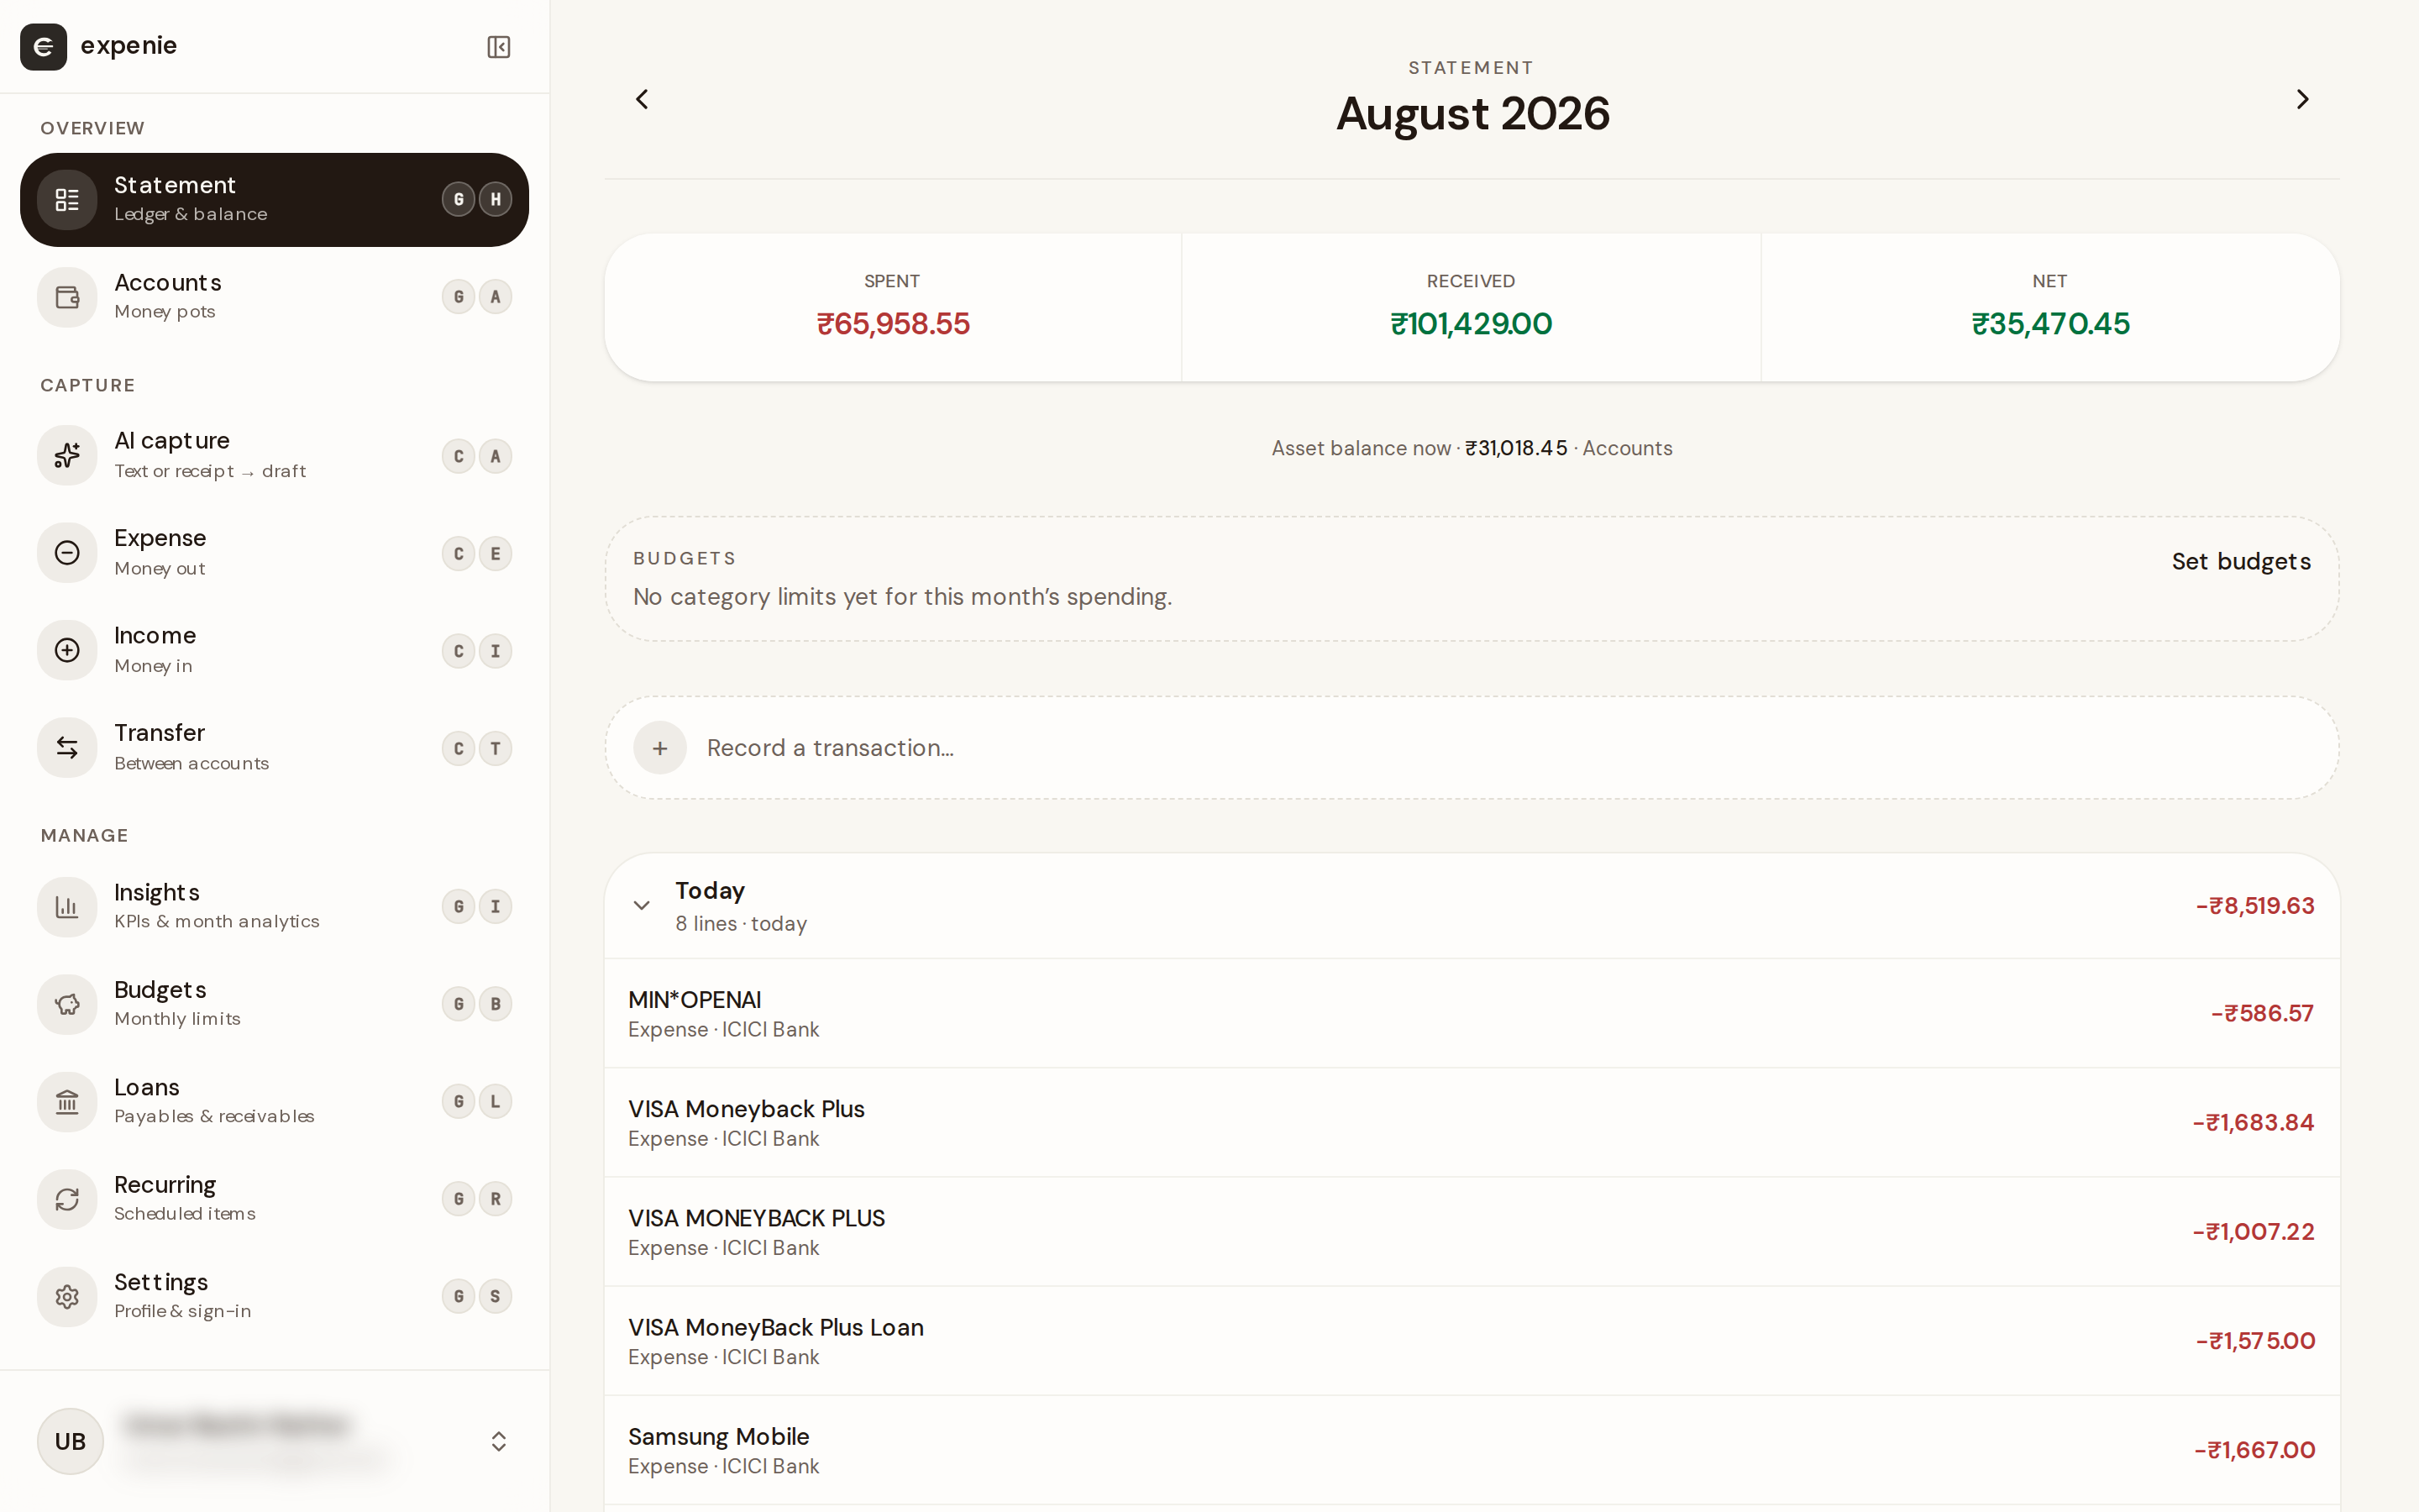This screenshot has width=2419, height=1512.
Task: Open the Samsung Mobile transaction row
Action: click(1472, 1450)
